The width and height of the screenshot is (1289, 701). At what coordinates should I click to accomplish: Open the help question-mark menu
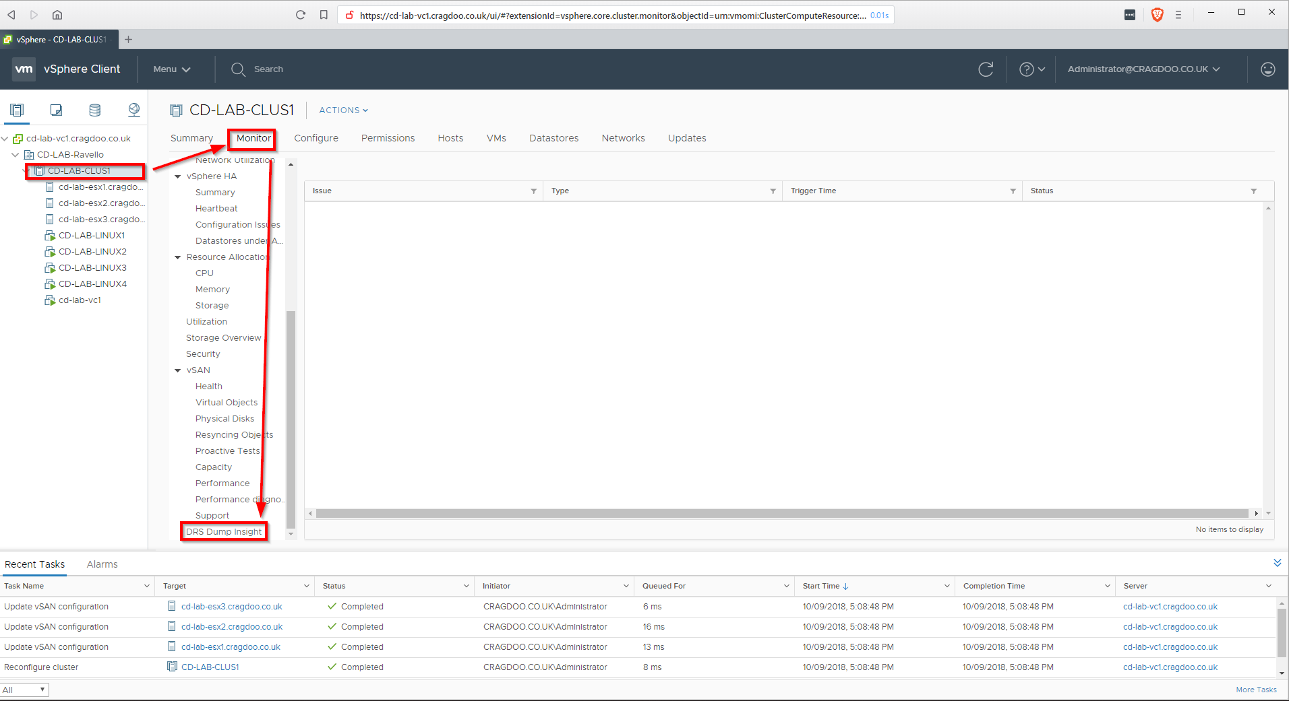click(1032, 69)
